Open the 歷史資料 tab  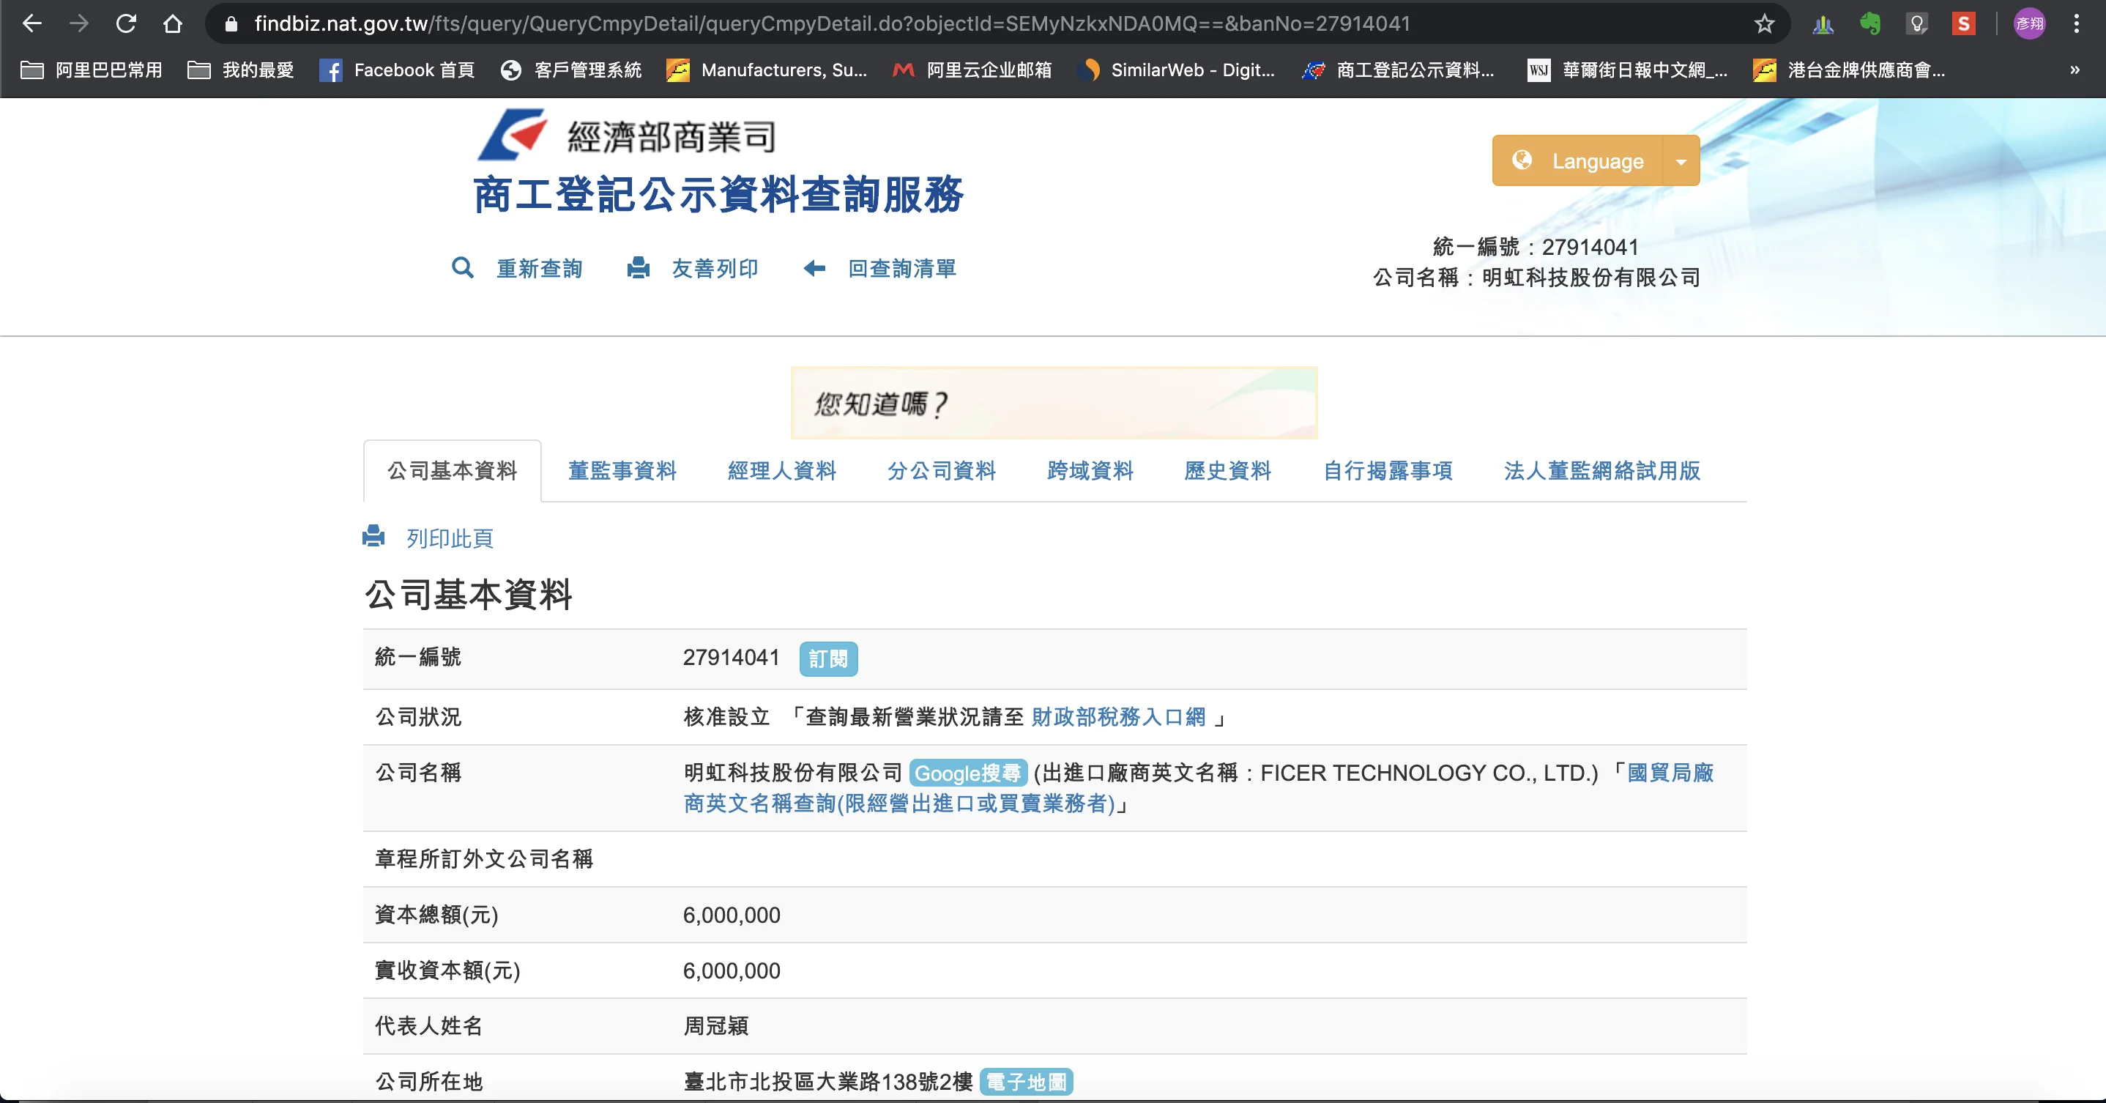coord(1227,471)
